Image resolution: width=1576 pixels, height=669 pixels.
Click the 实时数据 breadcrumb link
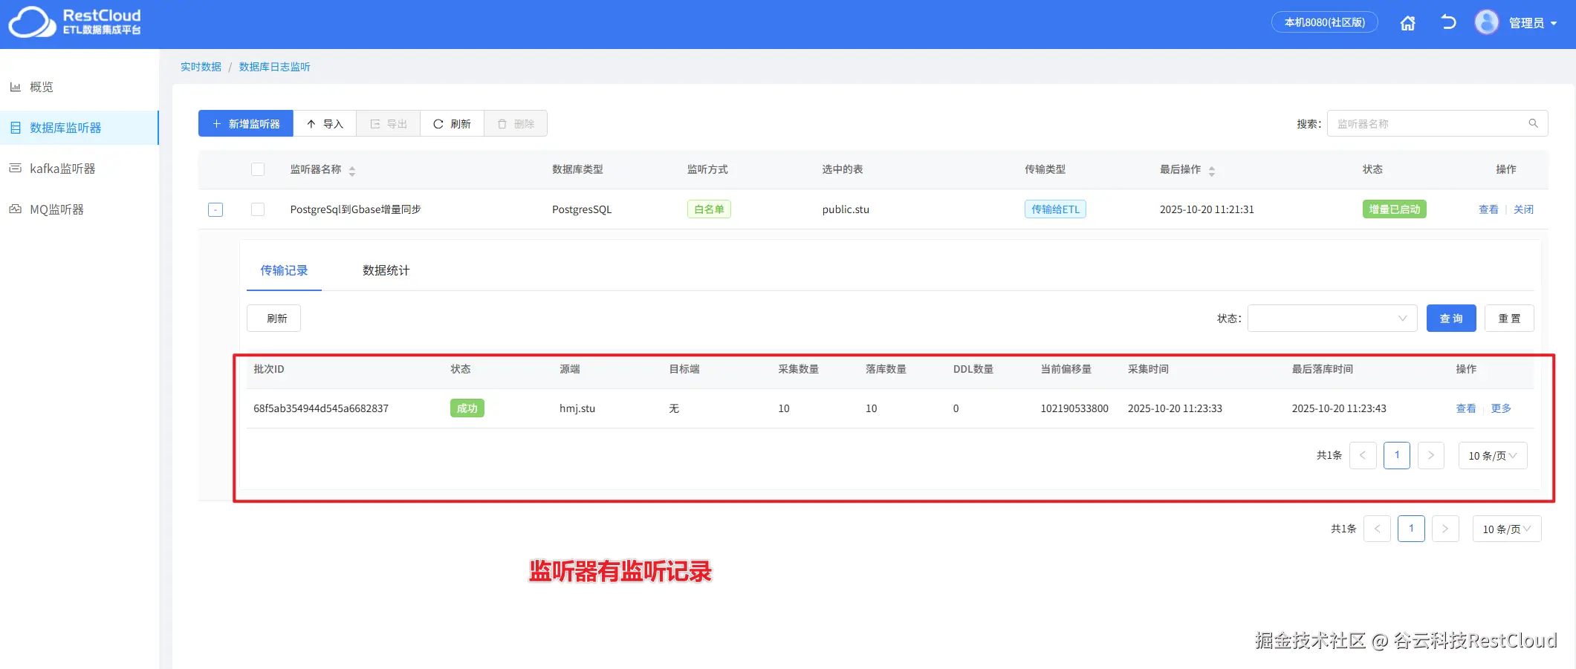coord(200,66)
